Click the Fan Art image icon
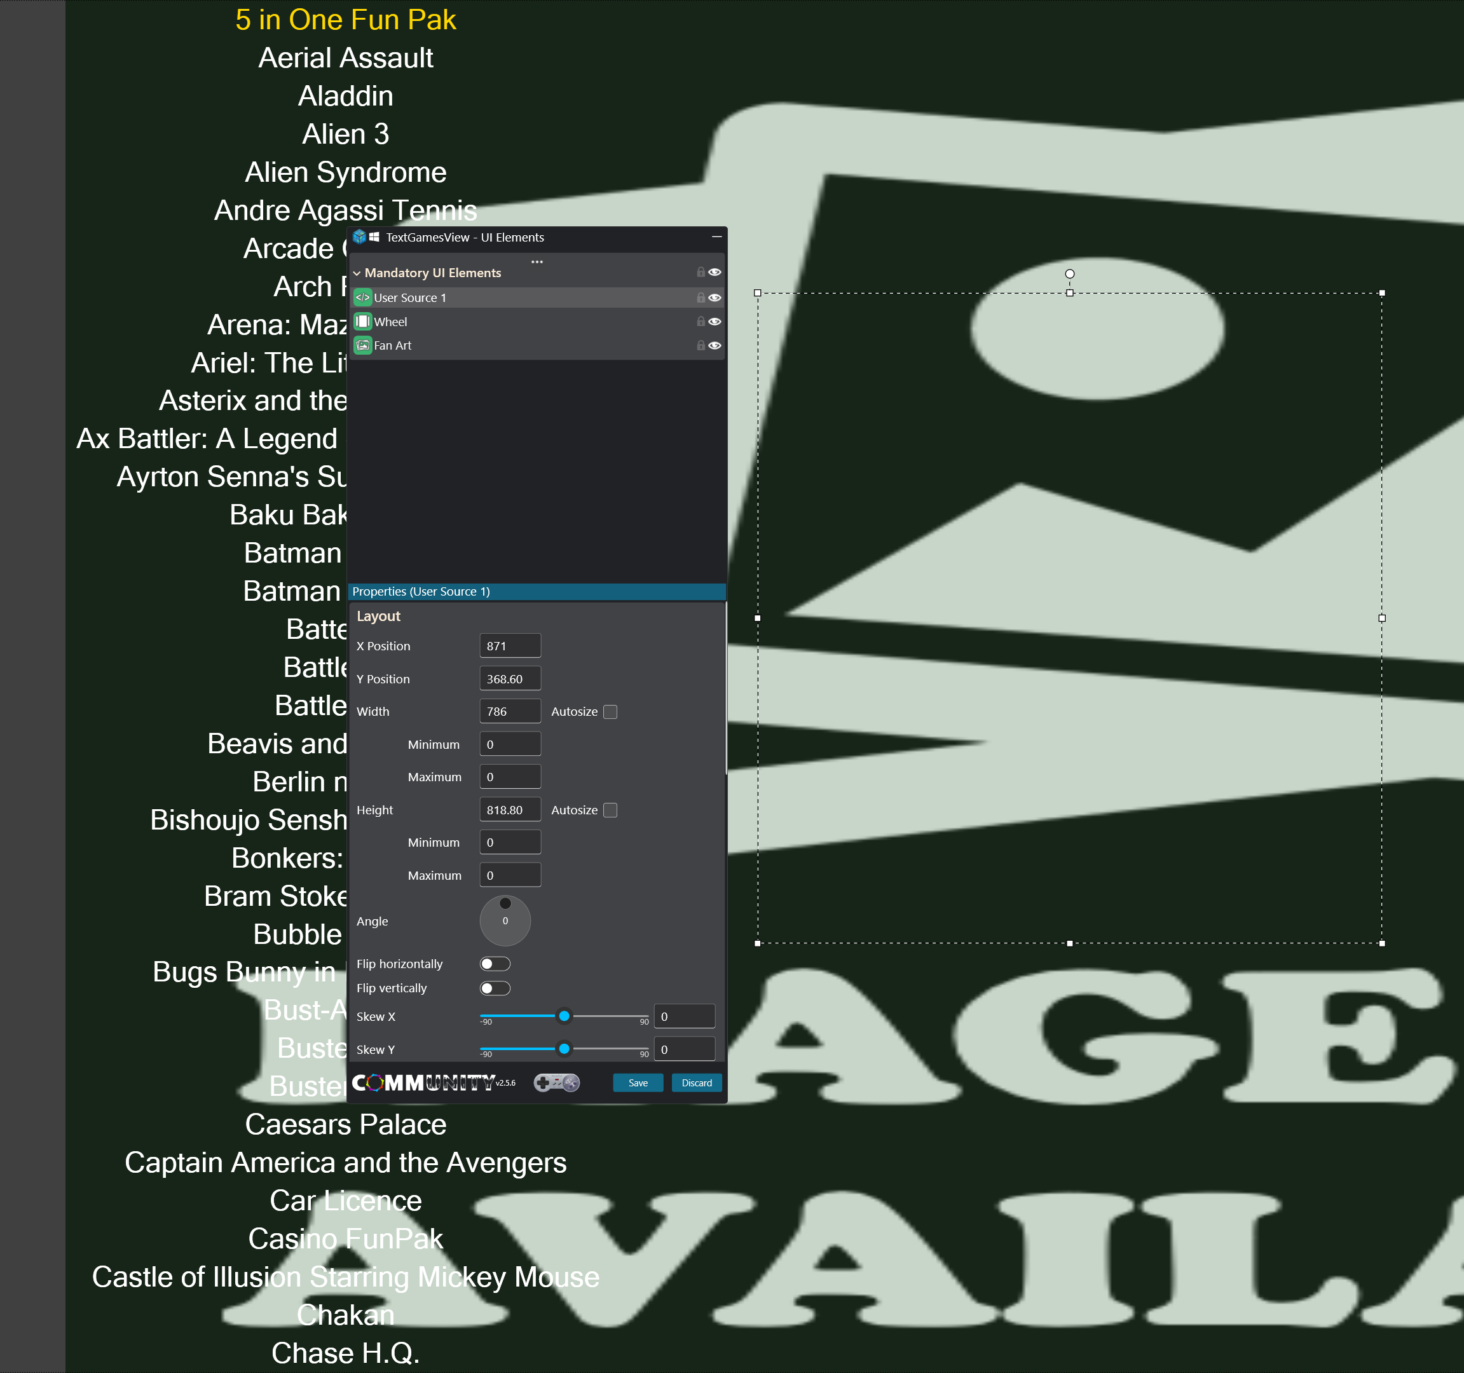Viewport: 1464px width, 1373px height. point(362,345)
